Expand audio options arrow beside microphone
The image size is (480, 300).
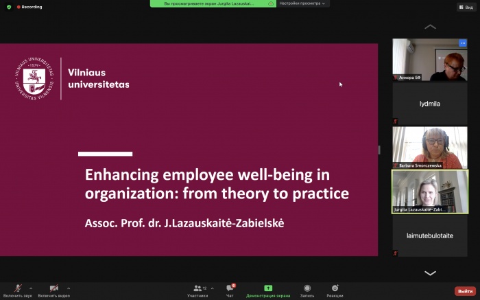(31, 288)
